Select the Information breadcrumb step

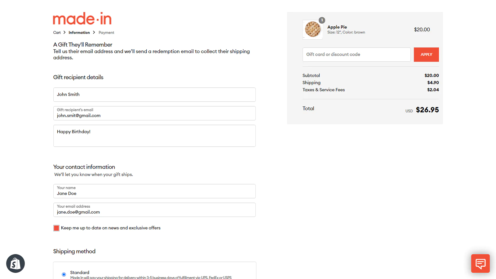coord(79,33)
